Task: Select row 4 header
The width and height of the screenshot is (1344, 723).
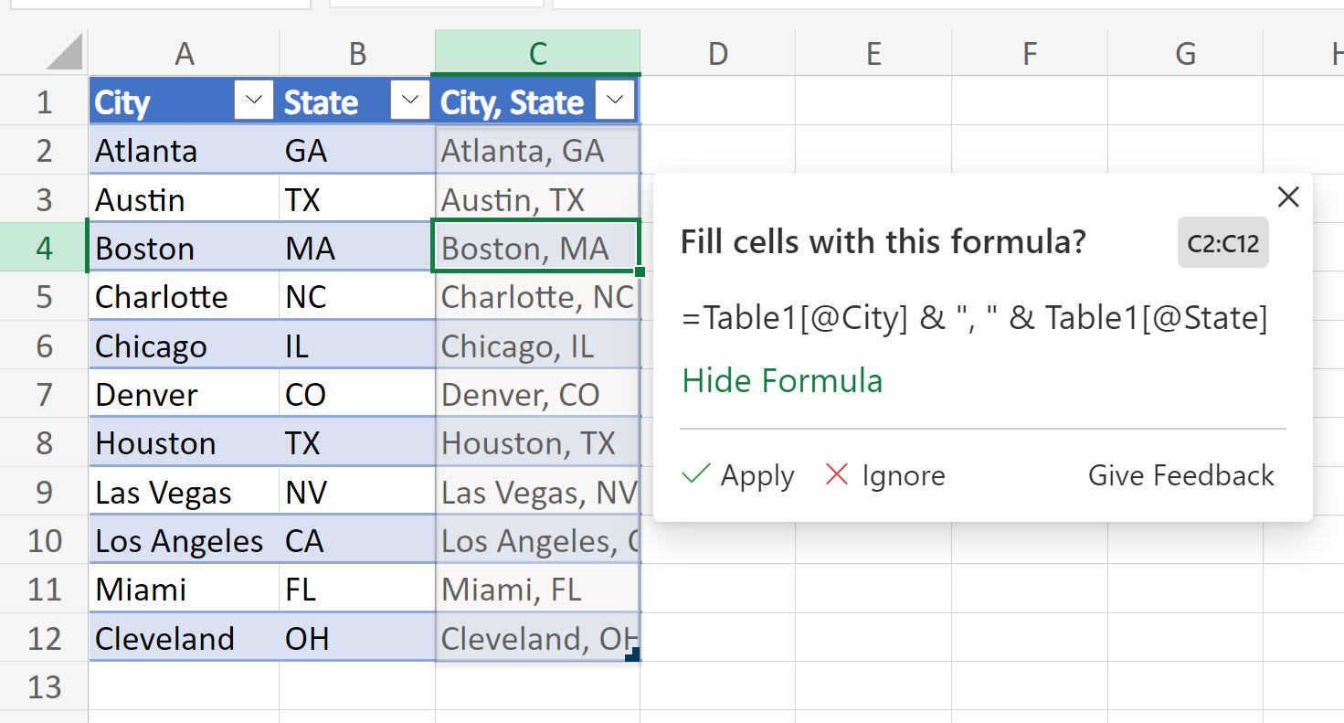Action: 44,248
